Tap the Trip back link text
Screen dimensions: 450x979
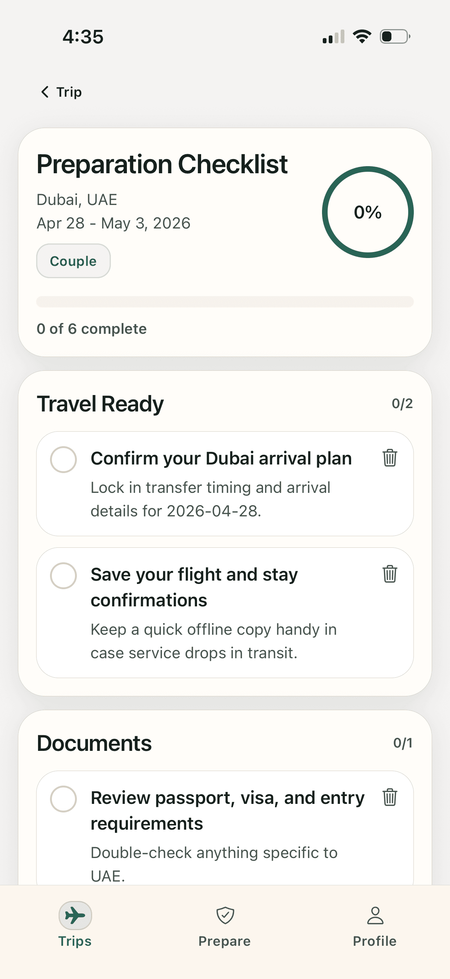[x=69, y=92]
